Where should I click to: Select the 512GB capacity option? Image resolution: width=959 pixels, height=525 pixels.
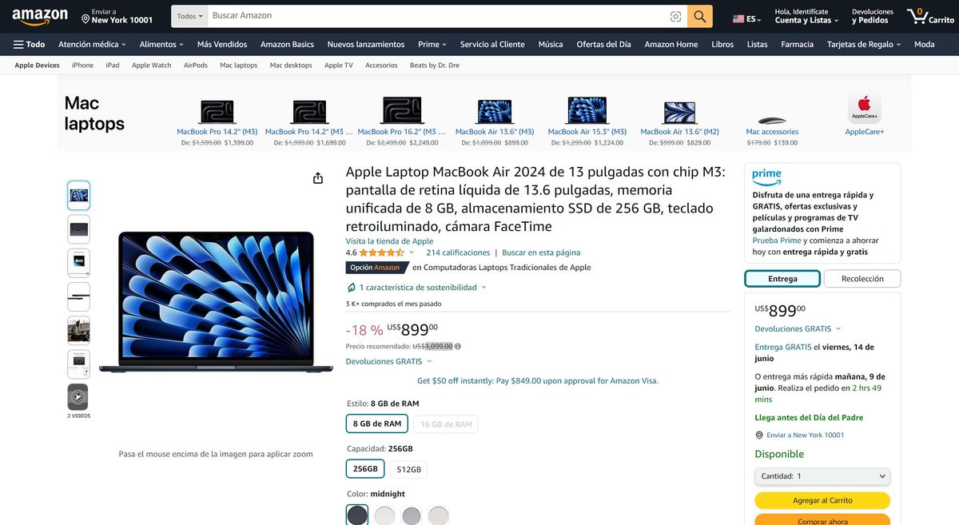[x=408, y=469]
